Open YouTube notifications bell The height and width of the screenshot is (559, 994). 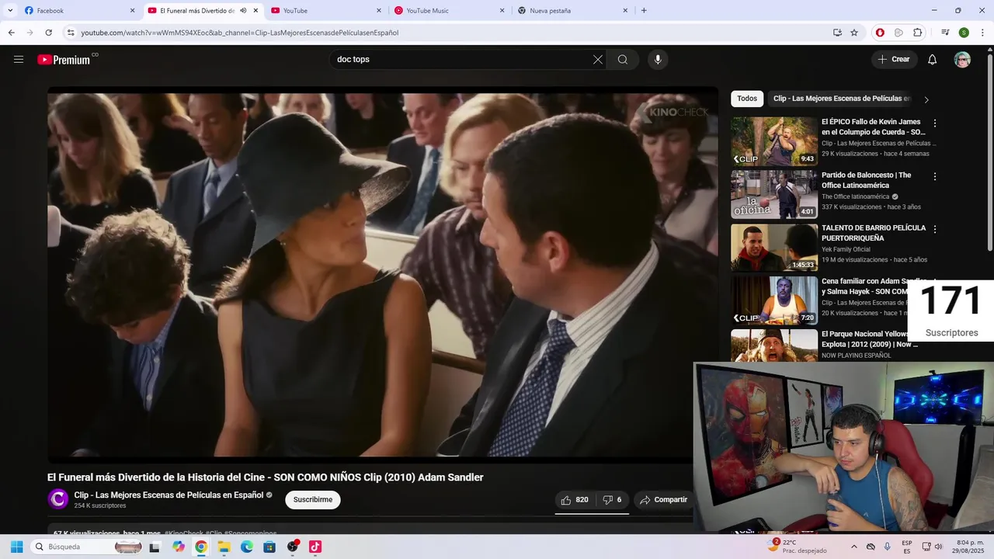[x=933, y=60]
